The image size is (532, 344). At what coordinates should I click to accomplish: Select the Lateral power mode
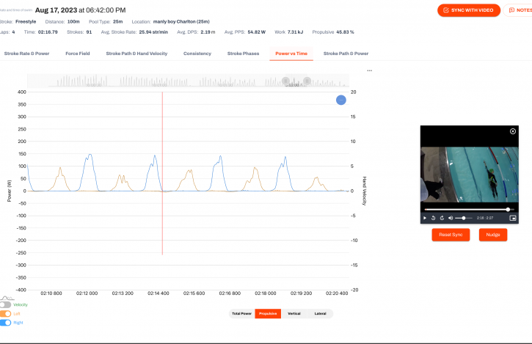(320, 313)
